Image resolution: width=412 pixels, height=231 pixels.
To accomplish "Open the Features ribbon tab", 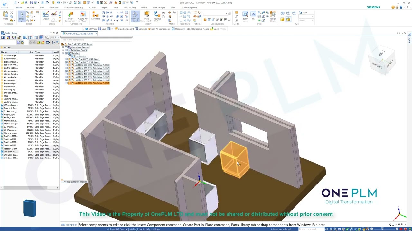I will 31,7.
